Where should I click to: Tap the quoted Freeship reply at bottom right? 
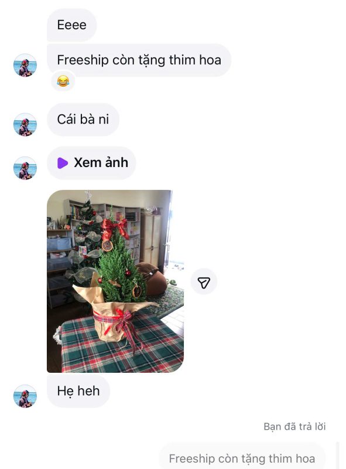pos(242,457)
